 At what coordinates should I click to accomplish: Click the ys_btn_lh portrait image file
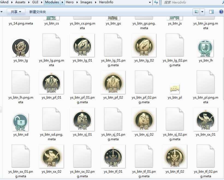pyautogui.click(x=205, y=48)
